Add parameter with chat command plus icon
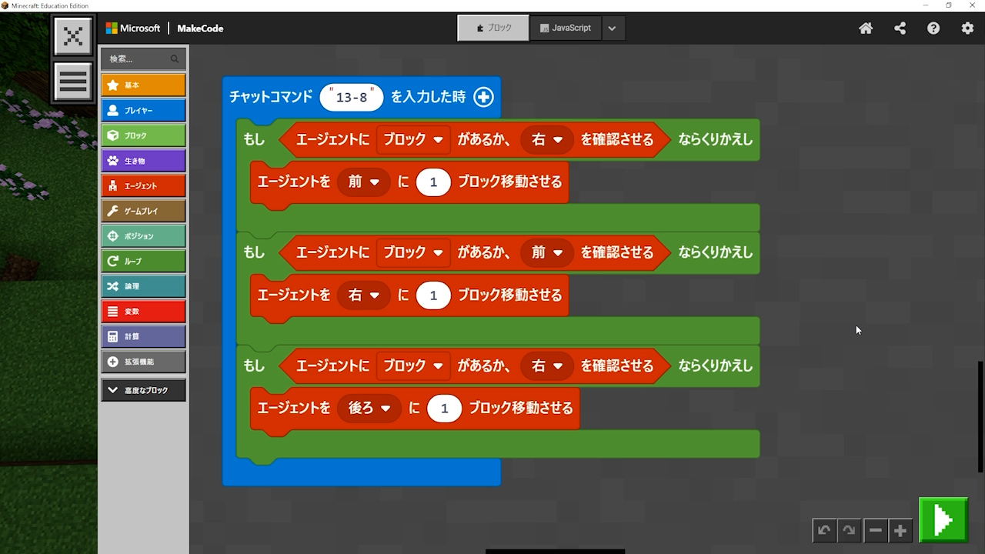This screenshot has width=985, height=554. (483, 97)
